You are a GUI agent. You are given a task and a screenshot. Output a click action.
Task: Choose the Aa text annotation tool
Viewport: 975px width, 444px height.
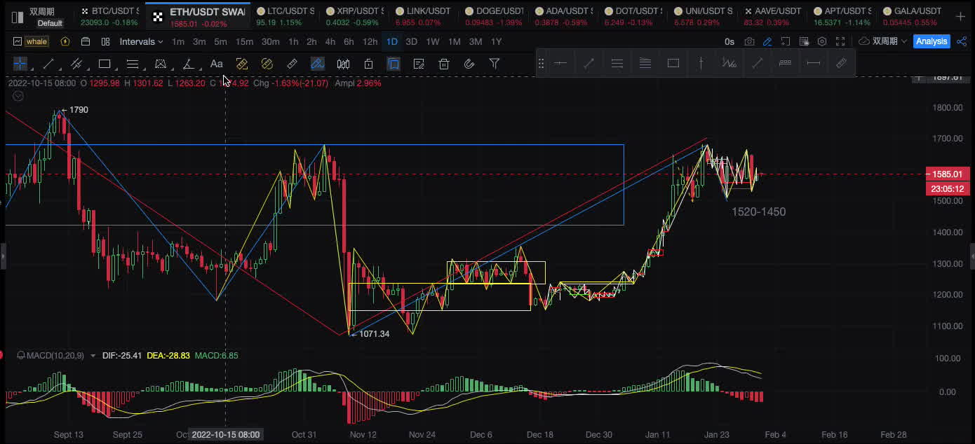(217, 64)
